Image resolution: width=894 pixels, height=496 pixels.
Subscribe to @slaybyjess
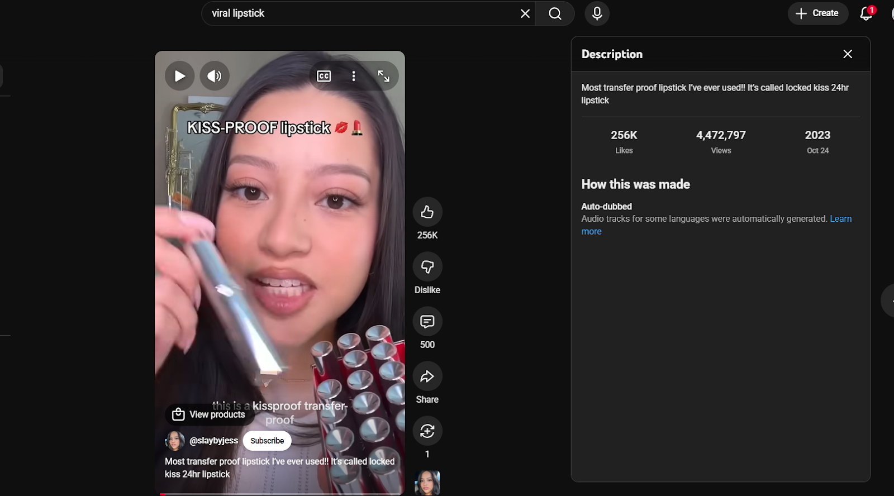point(267,441)
